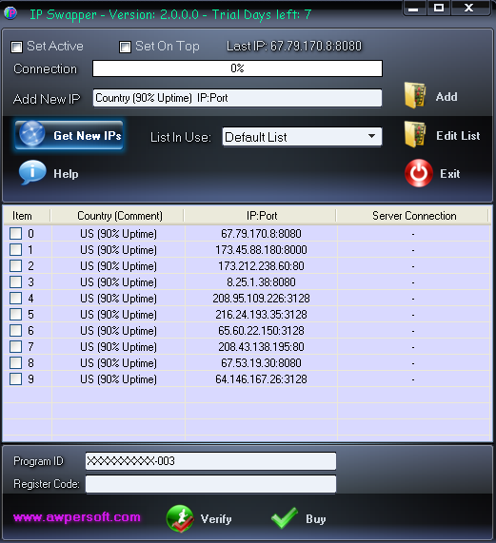This screenshot has width=496, height=543.
Task: Click the Connection 0% progress bar
Action: click(237, 68)
